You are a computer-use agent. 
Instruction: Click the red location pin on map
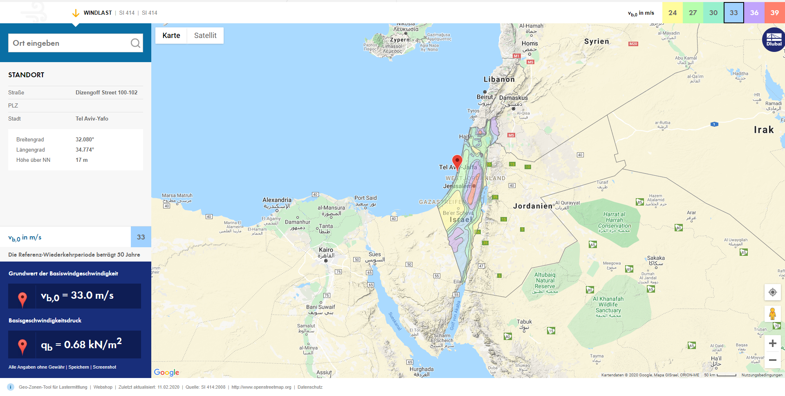click(457, 163)
